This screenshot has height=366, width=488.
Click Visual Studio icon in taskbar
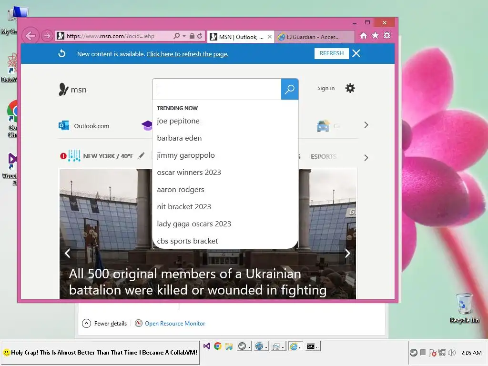click(207, 346)
